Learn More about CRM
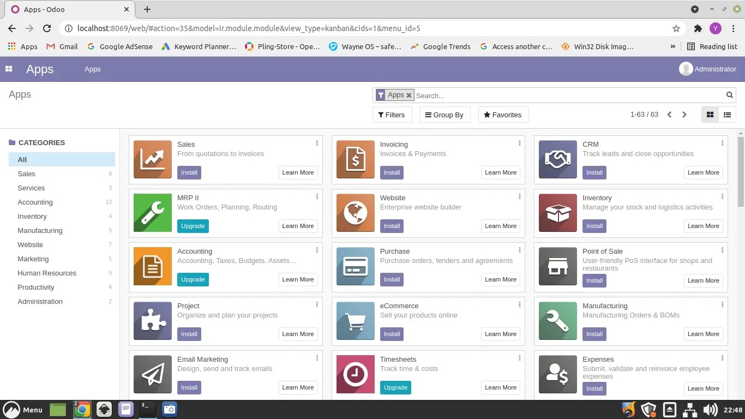The height and width of the screenshot is (419, 745). 704,172
